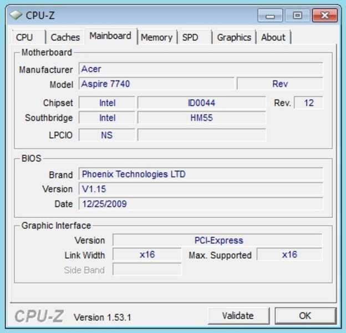Screen dimensions: 346x333
Task: Open the Caches tab
Action: (65, 37)
